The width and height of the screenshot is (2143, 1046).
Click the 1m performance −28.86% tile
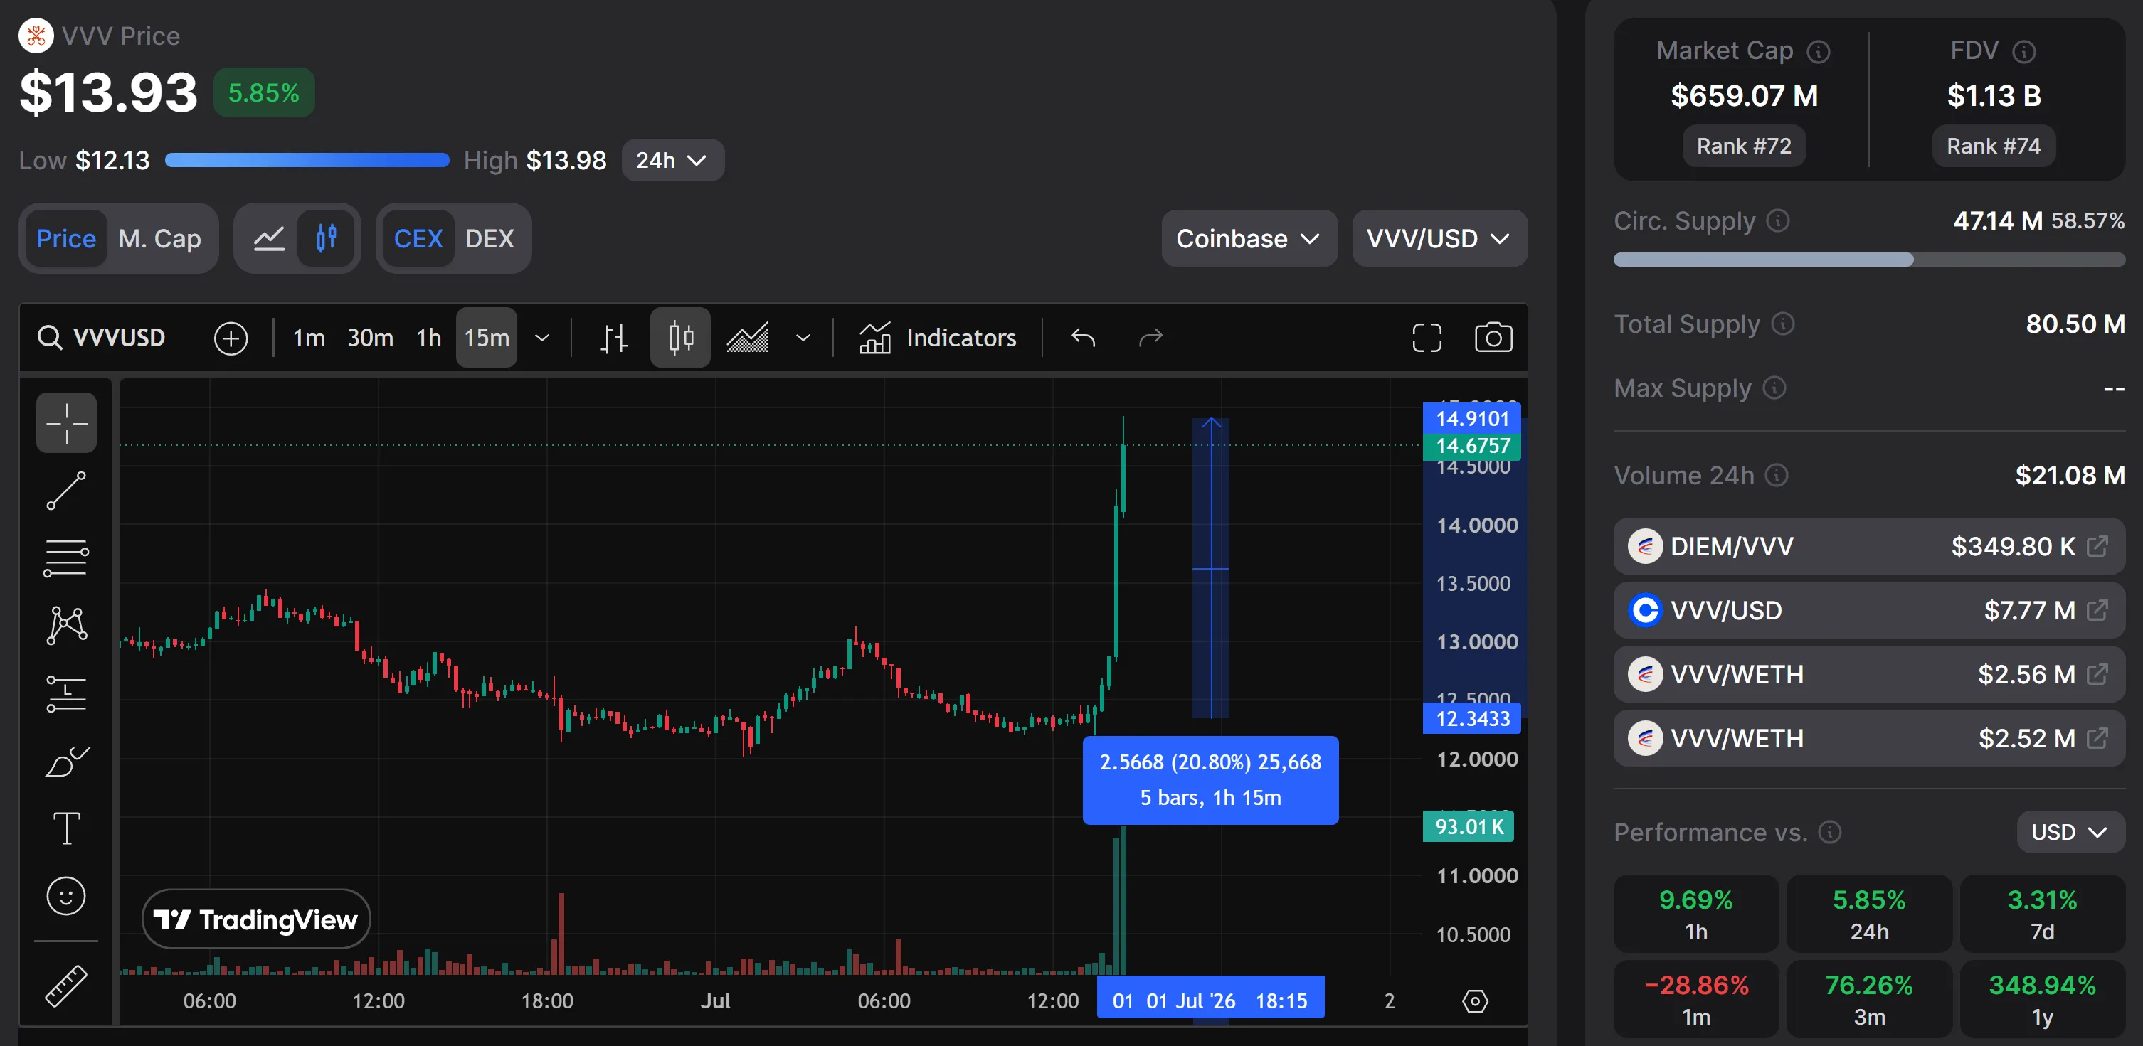pyautogui.click(x=1695, y=998)
